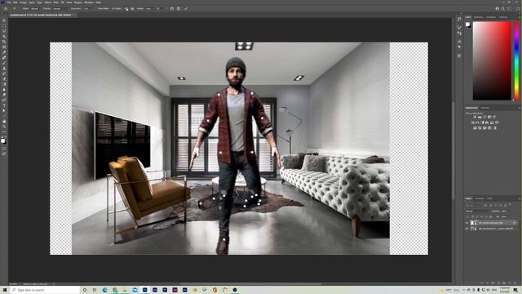The width and height of the screenshot is (522, 294).
Task: Add a Hue/Saturation adjustment
Action: pos(472,122)
